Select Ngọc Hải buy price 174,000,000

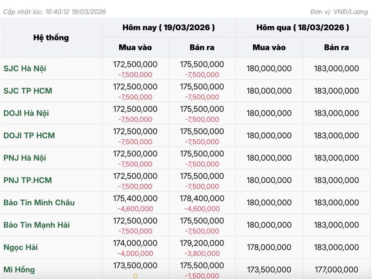click(x=135, y=243)
